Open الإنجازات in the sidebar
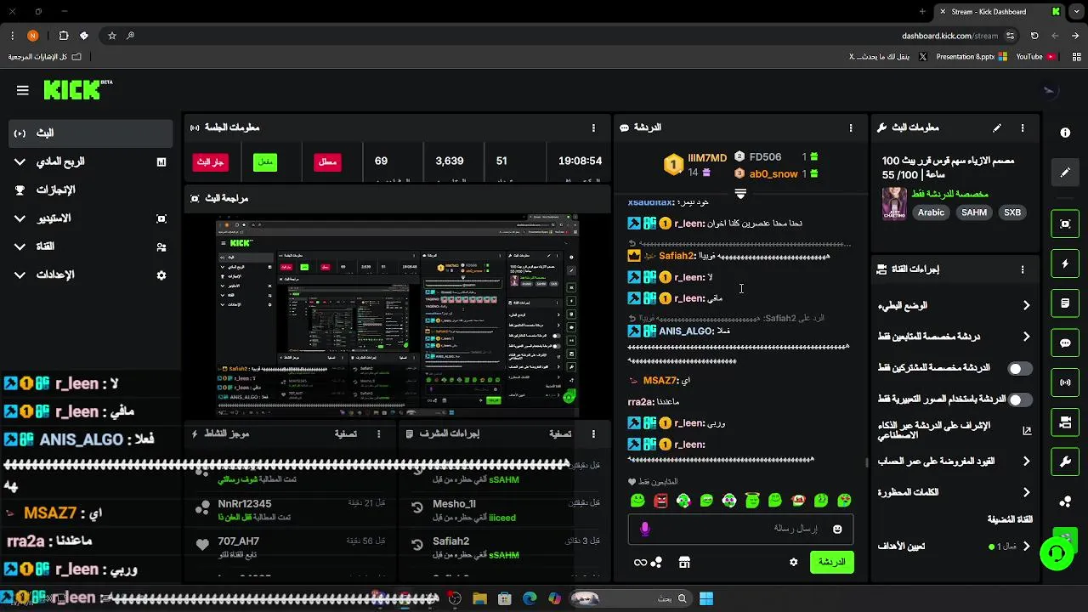This screenshot has height=612, width=1088. tap(90, 190)
